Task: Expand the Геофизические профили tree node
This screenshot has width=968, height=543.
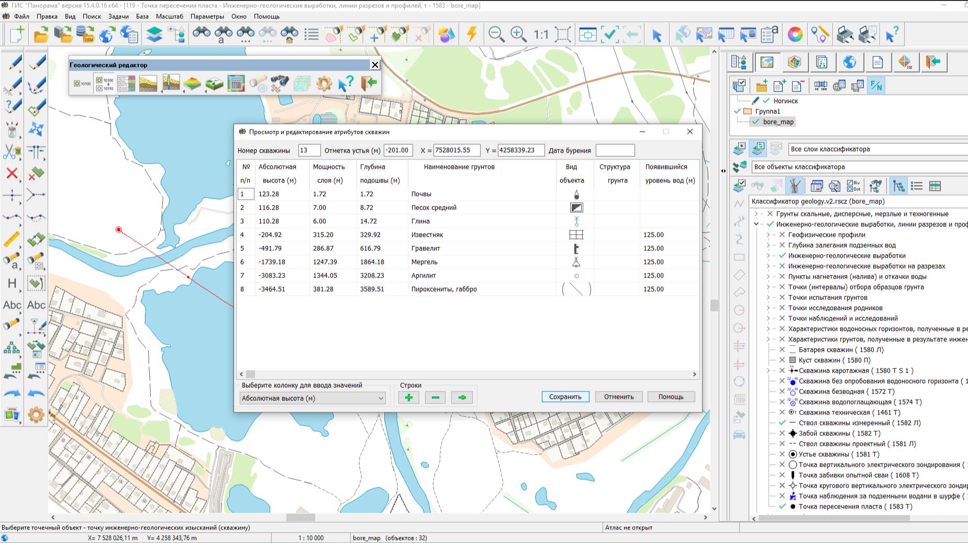Action: [x=769, y=235]
